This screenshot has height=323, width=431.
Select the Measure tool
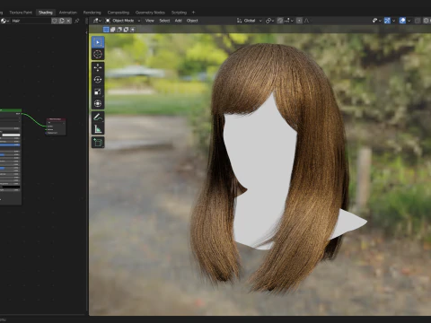coord(98,129)
